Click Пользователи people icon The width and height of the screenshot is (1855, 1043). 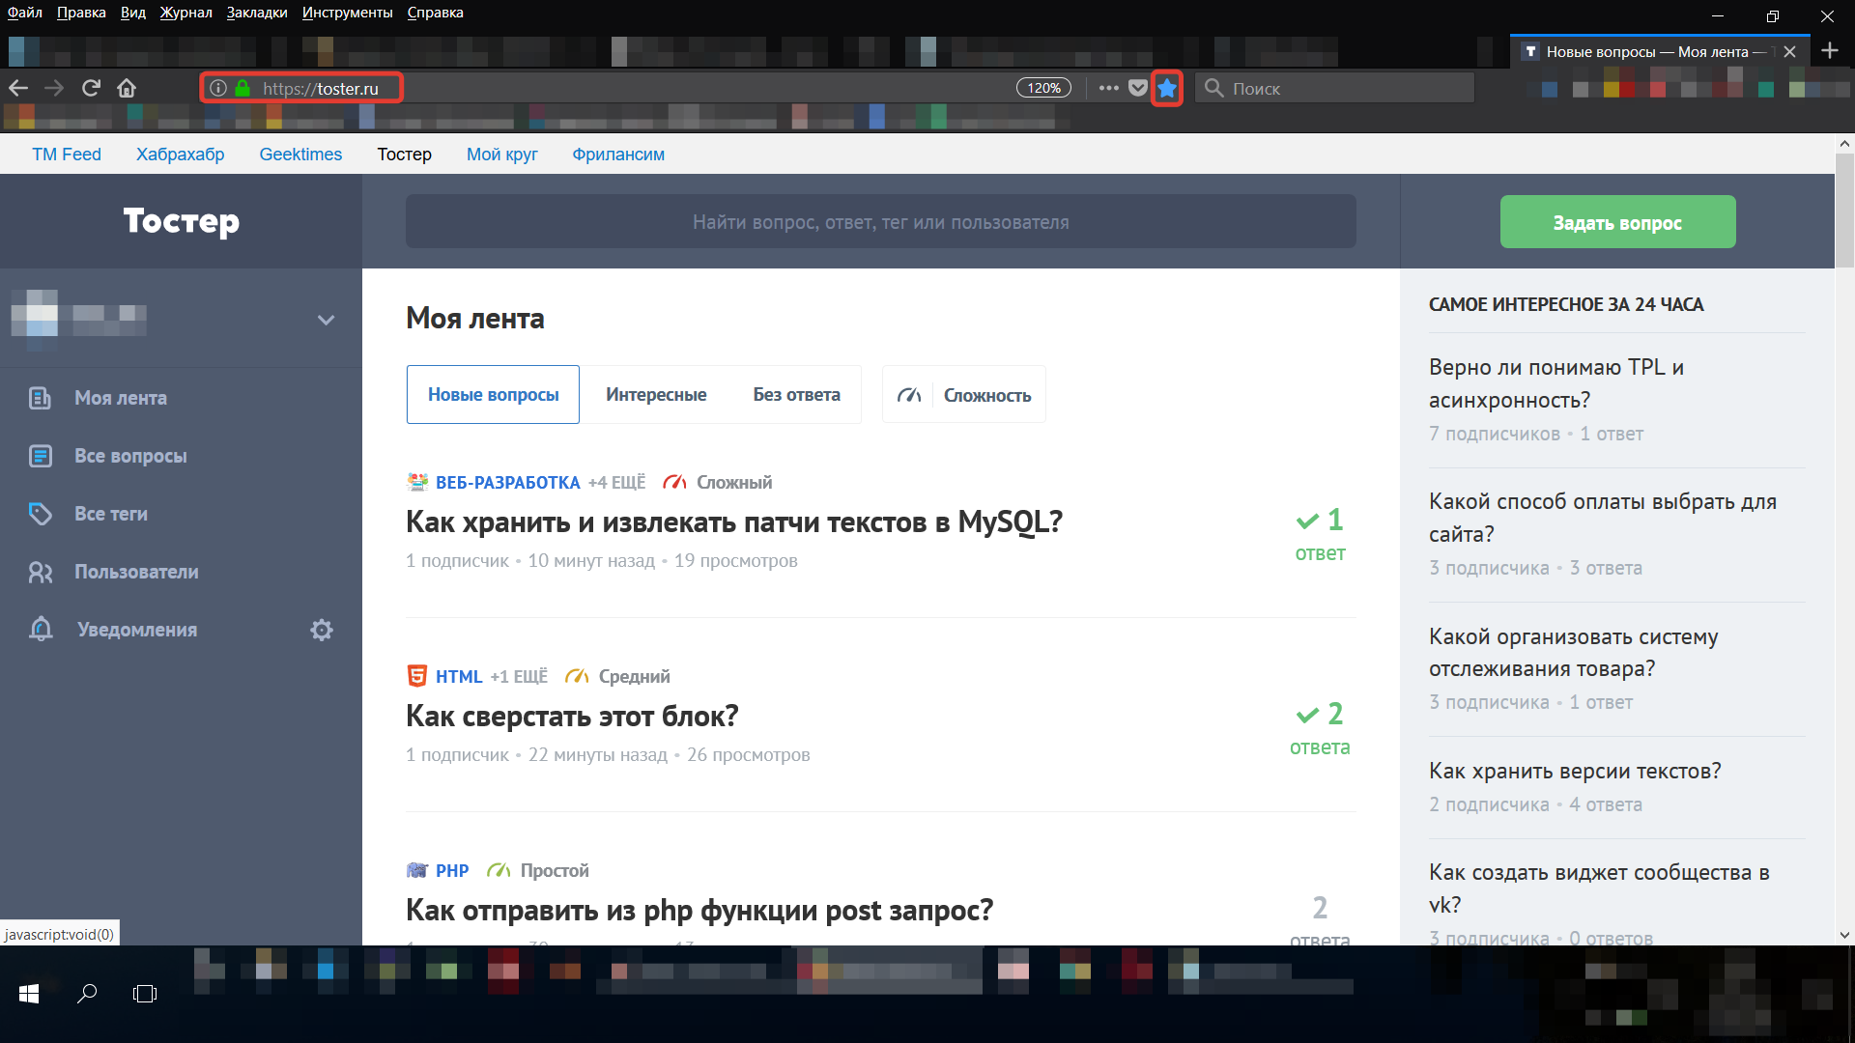click(40, 572)
